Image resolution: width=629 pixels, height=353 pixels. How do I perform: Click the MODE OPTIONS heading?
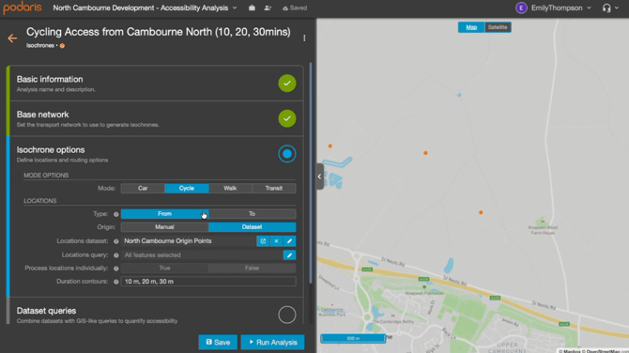click(x=46, y=176)
